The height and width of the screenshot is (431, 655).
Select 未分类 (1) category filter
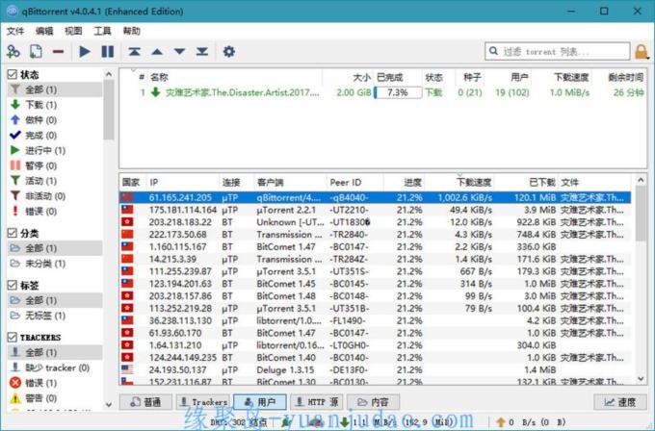tap(55, 264)
